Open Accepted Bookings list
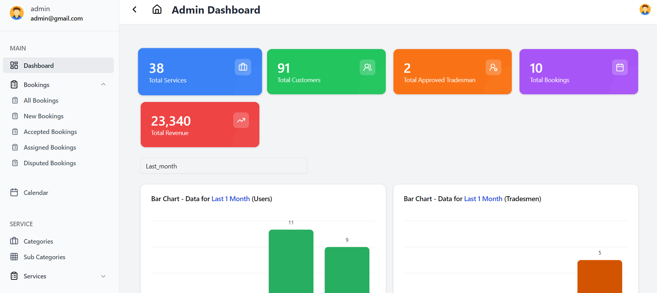The image size is (657, 293). point(50,132)
